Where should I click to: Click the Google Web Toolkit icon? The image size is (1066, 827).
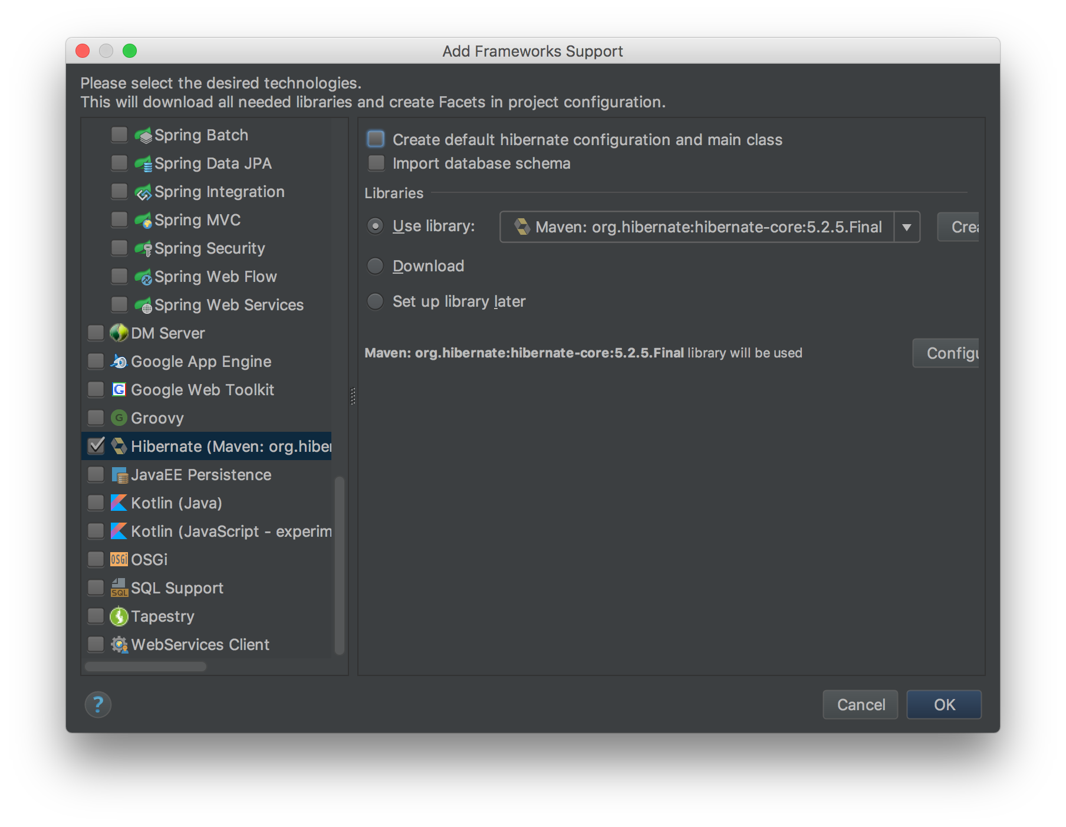point(119,390)
